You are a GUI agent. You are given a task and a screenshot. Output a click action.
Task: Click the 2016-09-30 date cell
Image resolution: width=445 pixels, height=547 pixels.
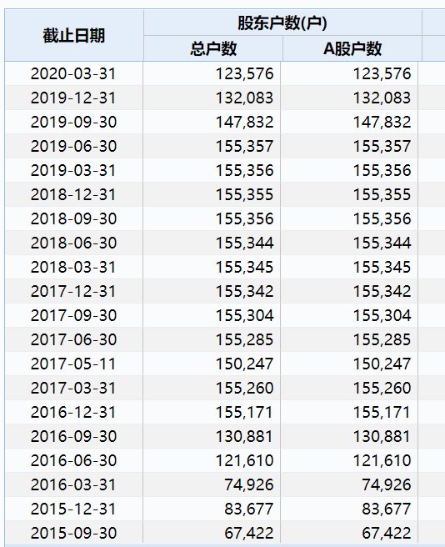pos(73,436)
